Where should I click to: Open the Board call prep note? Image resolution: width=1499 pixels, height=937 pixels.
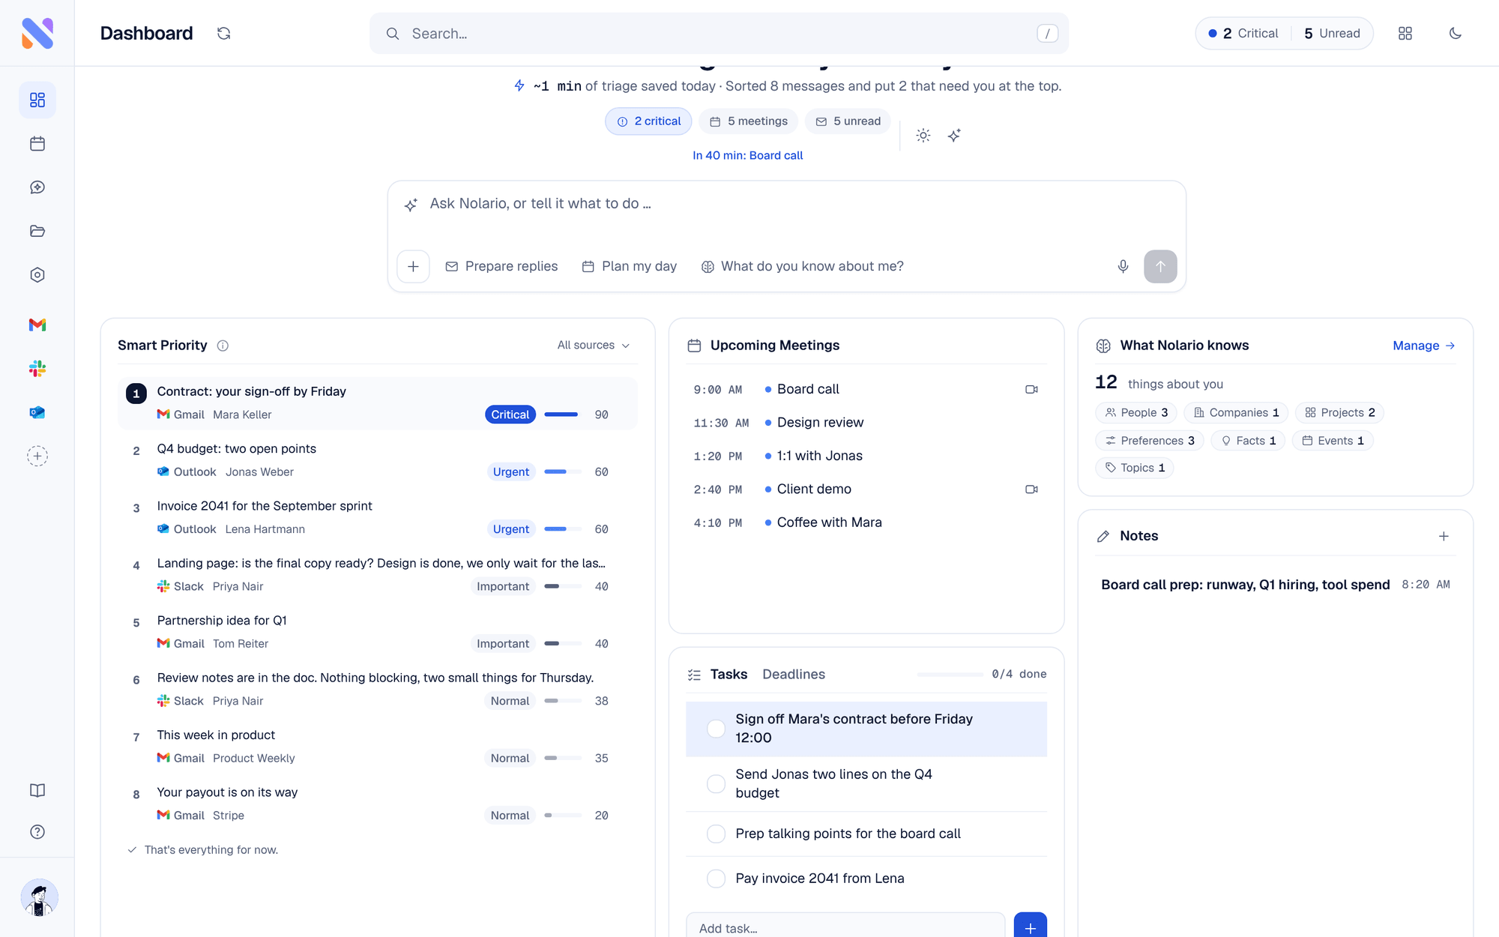(1276, 585)
